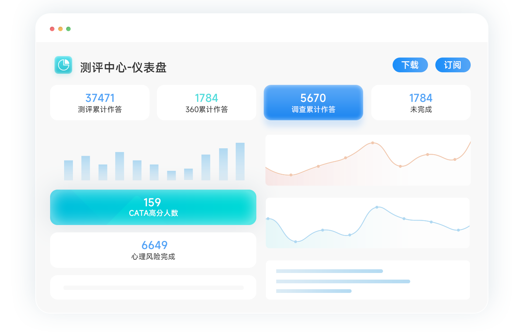Click the tallest bar in the bar chart

click(x=240, y=162)
